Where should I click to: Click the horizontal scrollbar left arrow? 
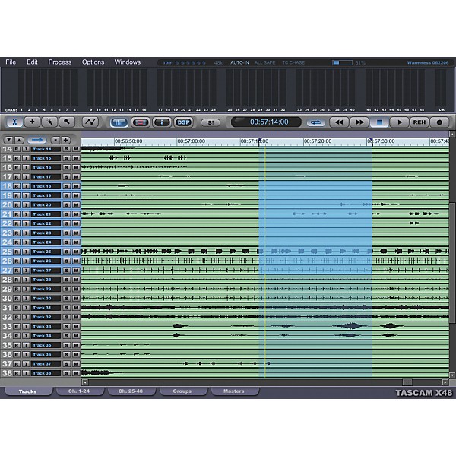click(85, 382)
